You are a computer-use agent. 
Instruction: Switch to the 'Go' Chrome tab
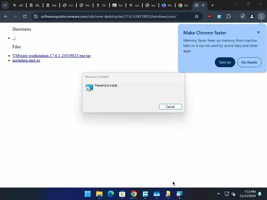point(183,5)
